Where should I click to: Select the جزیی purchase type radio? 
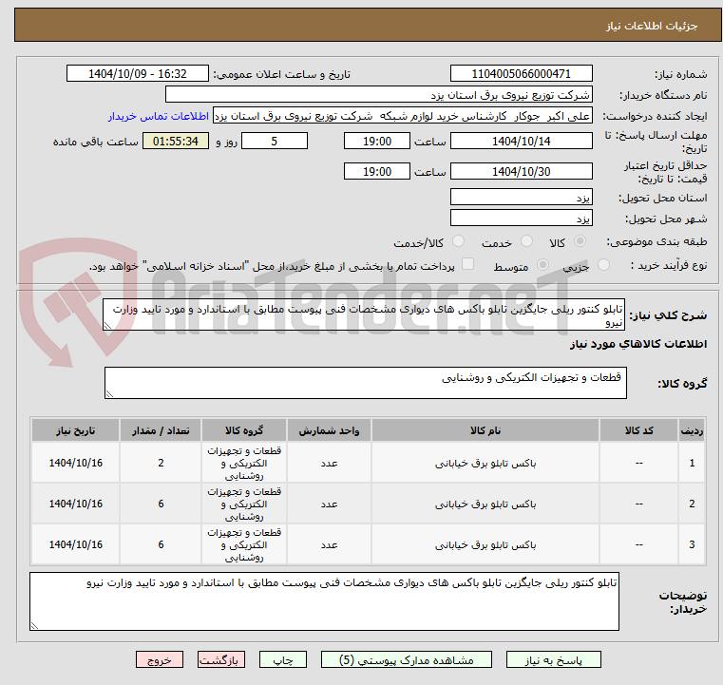(603, 265)
